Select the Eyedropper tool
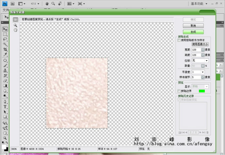This screenshot has width=225, height=155. point(5,54)
